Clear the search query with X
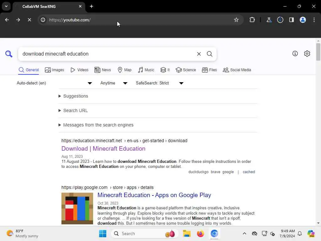The height and width of the screenshot is (241, 321). [199, 54]
